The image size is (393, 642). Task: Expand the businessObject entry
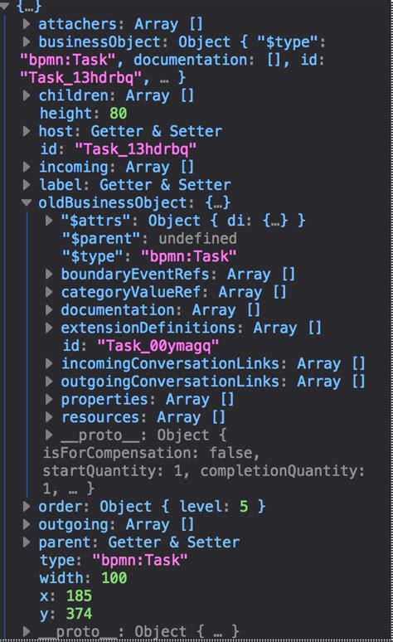pos(27,41)
